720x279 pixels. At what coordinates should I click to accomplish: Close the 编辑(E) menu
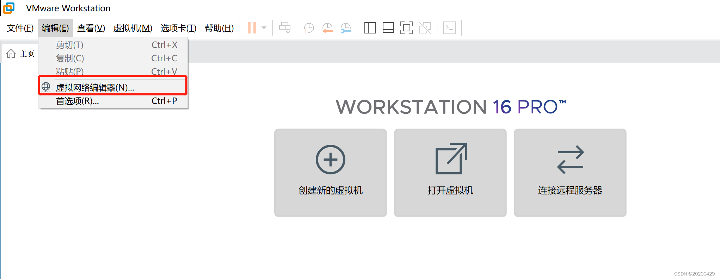[55, 28]
